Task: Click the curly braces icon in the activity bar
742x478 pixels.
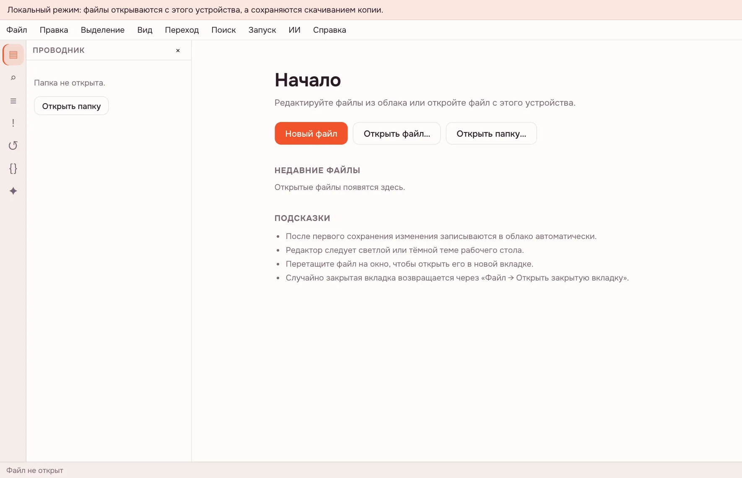Action: 13,169
